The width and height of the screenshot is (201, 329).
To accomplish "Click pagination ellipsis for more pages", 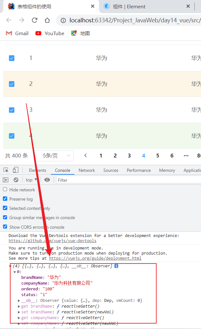I will (186, 156).
